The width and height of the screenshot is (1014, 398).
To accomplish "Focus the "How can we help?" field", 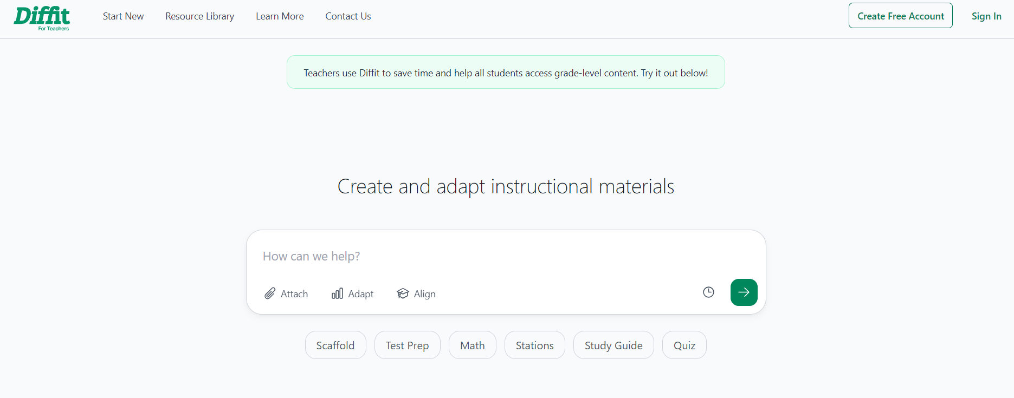I will [506, 256].
